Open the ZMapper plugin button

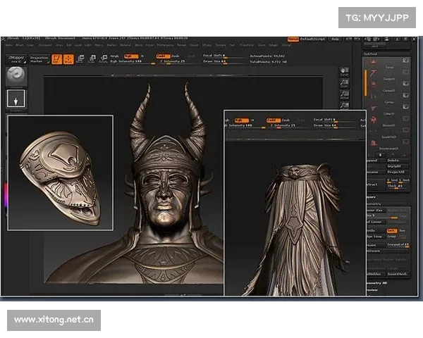(16, 59)
